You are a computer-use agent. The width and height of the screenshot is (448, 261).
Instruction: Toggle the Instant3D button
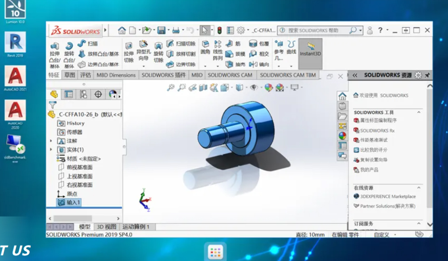point(310,54)
